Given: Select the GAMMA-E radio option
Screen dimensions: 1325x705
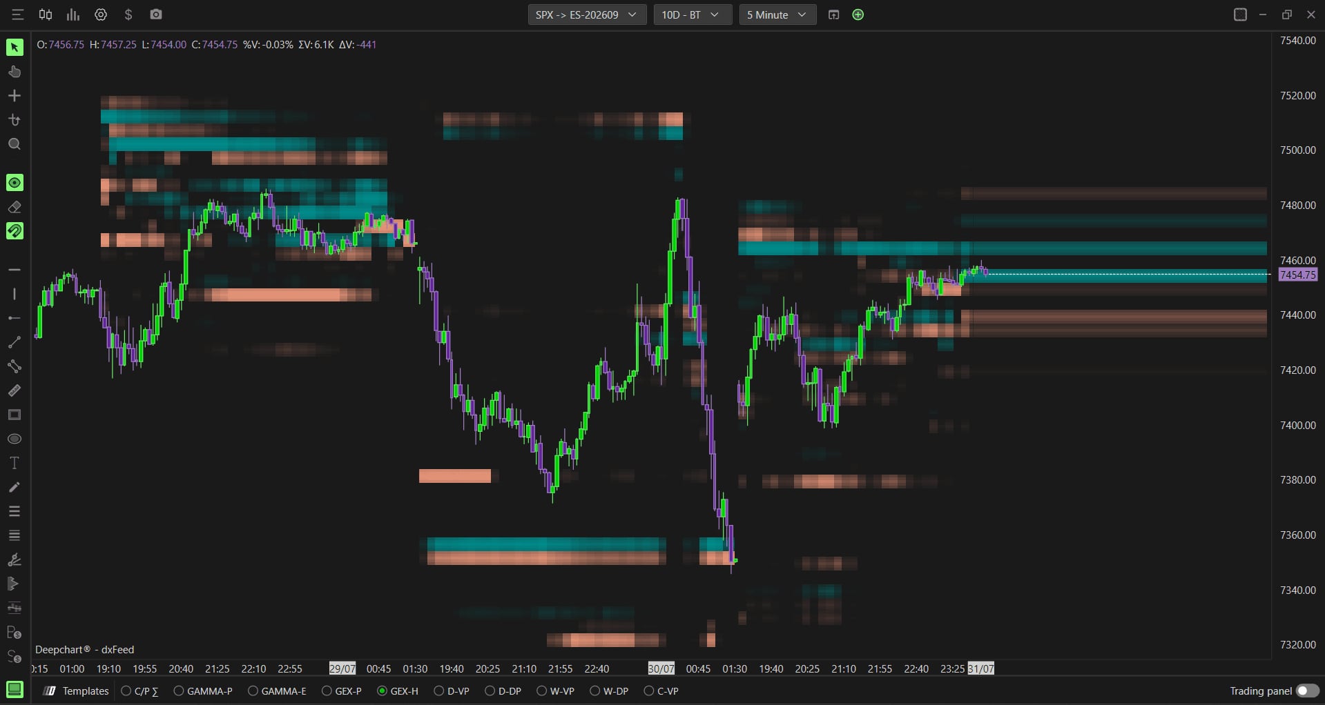Looking at the screenshot, I should (x=277, y=691).
